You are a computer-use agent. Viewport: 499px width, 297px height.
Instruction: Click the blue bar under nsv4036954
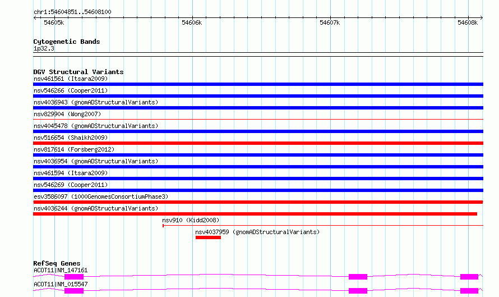[258, 167]
